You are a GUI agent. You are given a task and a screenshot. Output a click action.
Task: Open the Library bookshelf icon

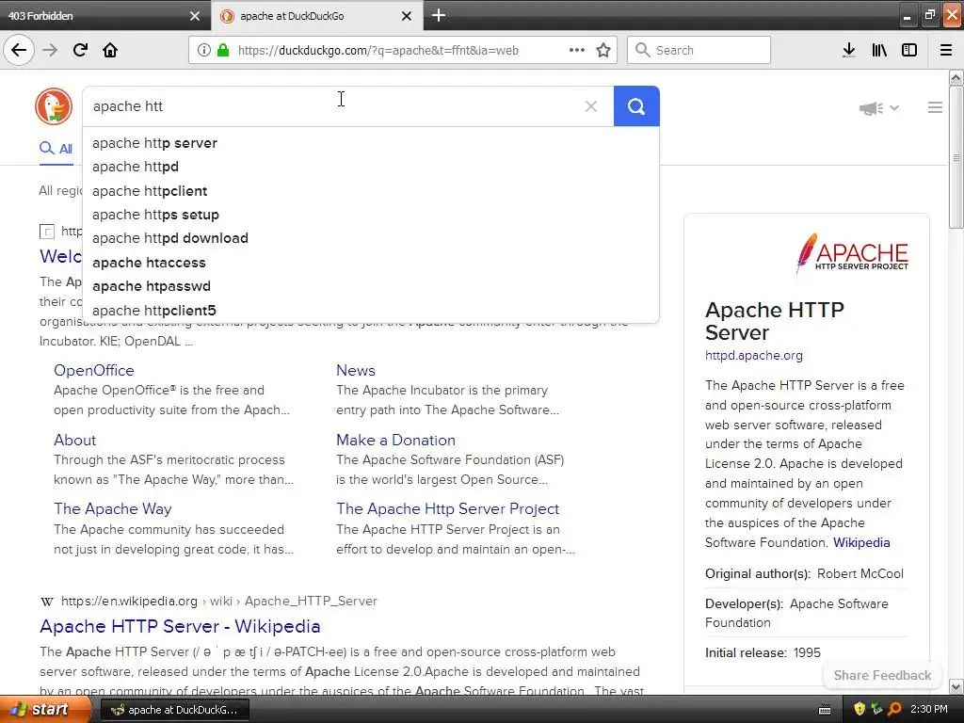tap(879, 50)
